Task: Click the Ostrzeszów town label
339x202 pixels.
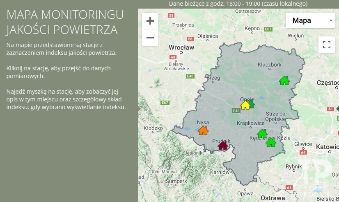Action: pyautogui.click(x=248, y=11)
